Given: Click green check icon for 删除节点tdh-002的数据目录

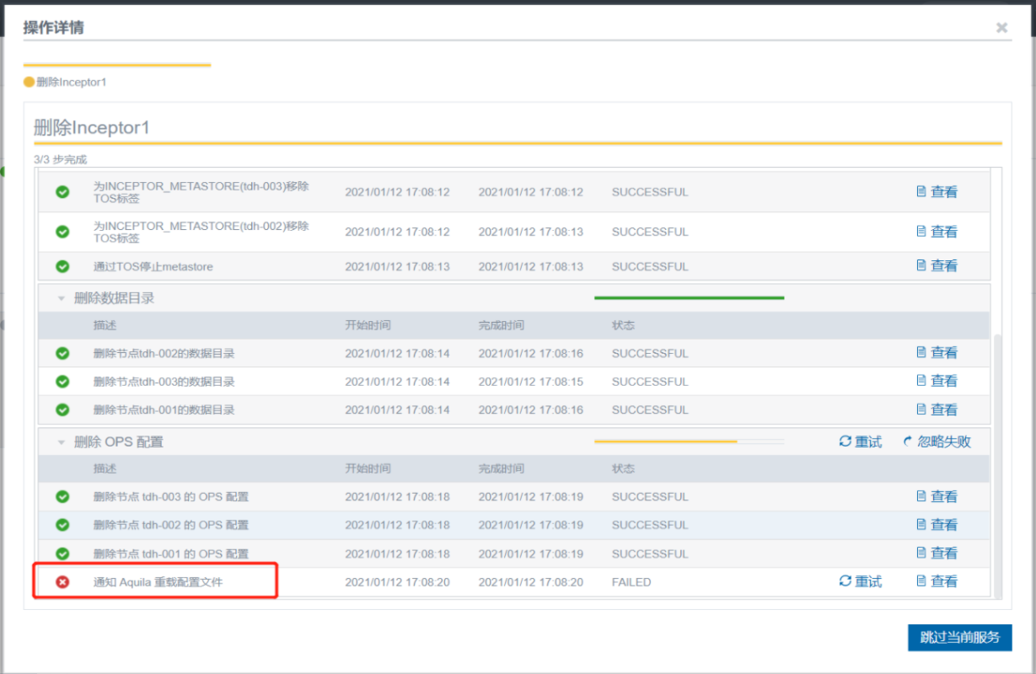Looking at the screenshot, I should (62, 354).
